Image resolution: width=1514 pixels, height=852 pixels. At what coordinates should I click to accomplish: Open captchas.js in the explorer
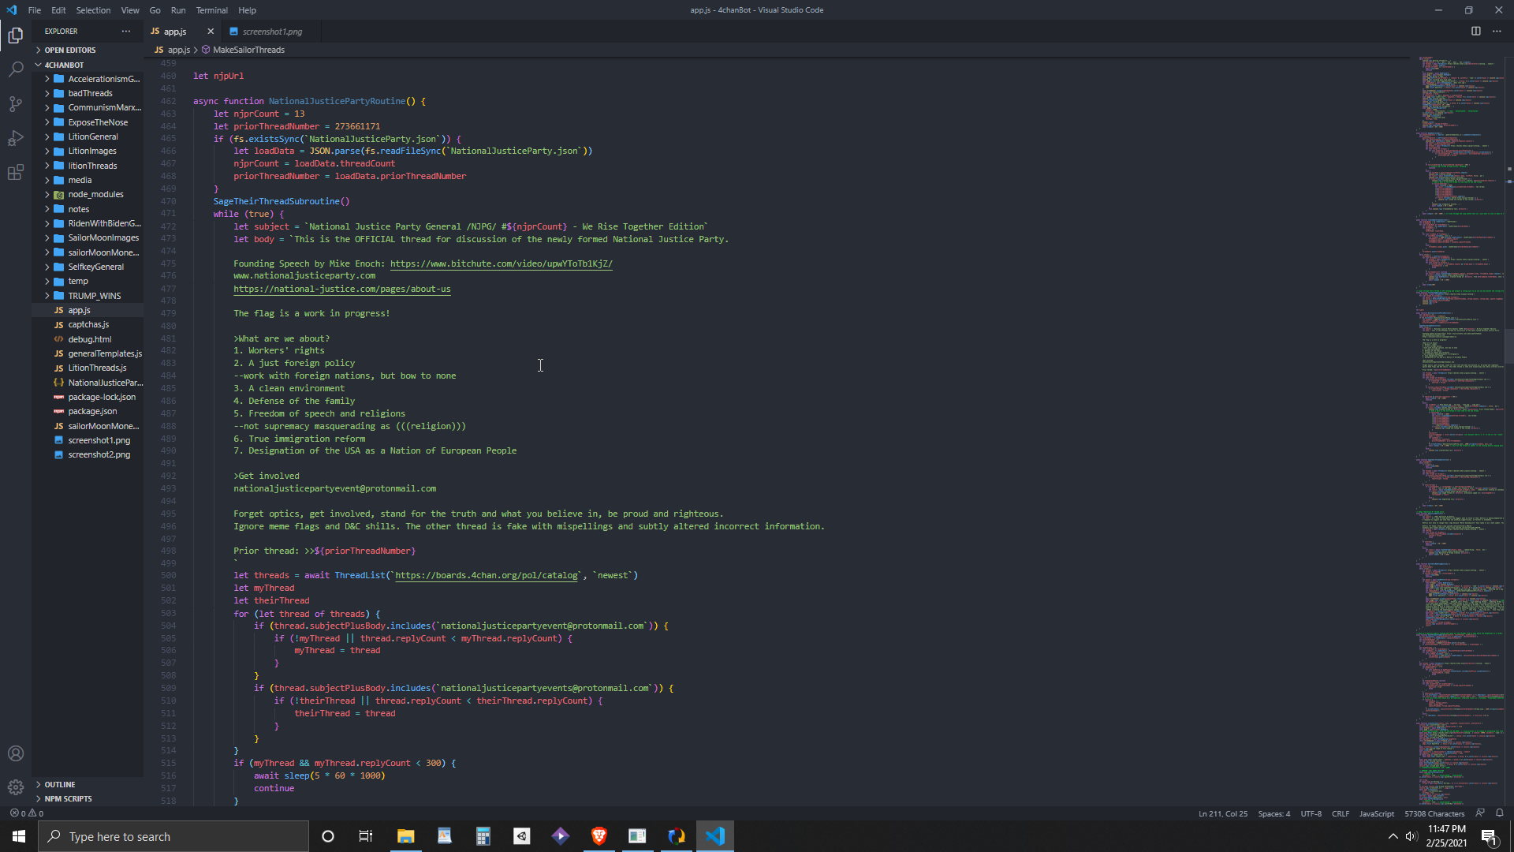[x=88, y=324]
